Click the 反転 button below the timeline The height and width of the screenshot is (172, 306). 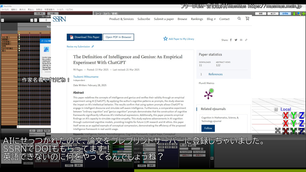click(47, 131)
